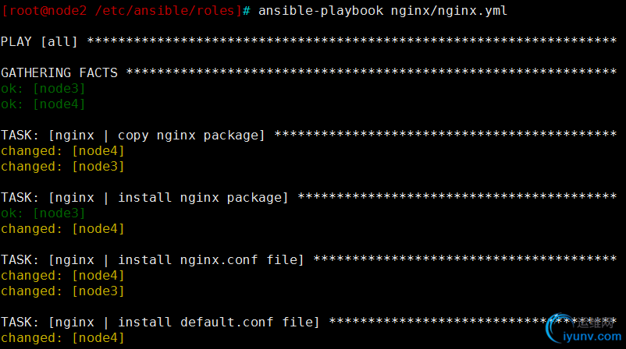Click changed: [node4] under install nginx package
Screen dimensions: 626x349
coord(62,229)
